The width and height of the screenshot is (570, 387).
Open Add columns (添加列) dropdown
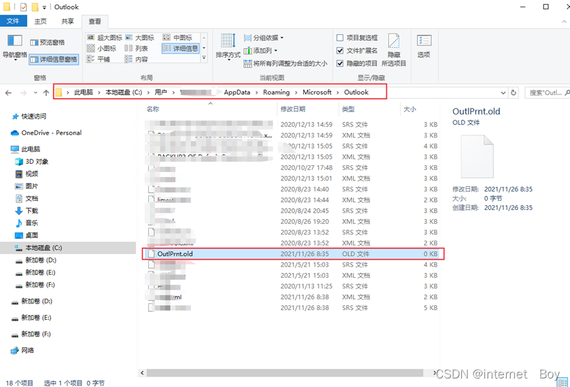point(260,51)
